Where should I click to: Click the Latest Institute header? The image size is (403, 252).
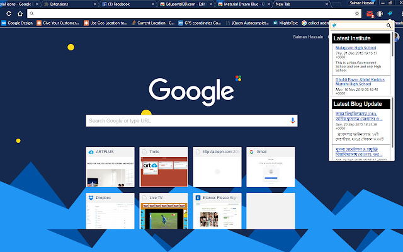pos(361,38)
